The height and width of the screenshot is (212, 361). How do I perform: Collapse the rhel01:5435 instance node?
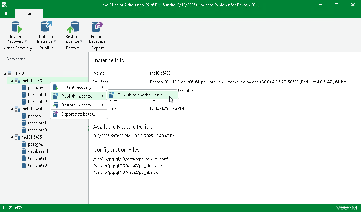pyautogui.click(x=12, y=137)
